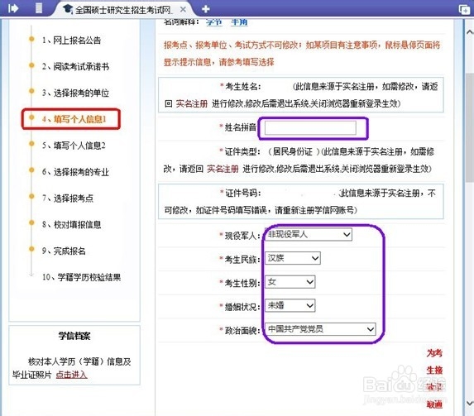This screenshot has width=474, height=416.
Task: Open the 字节 term explanation link
Action: click(x=213, y=22)
